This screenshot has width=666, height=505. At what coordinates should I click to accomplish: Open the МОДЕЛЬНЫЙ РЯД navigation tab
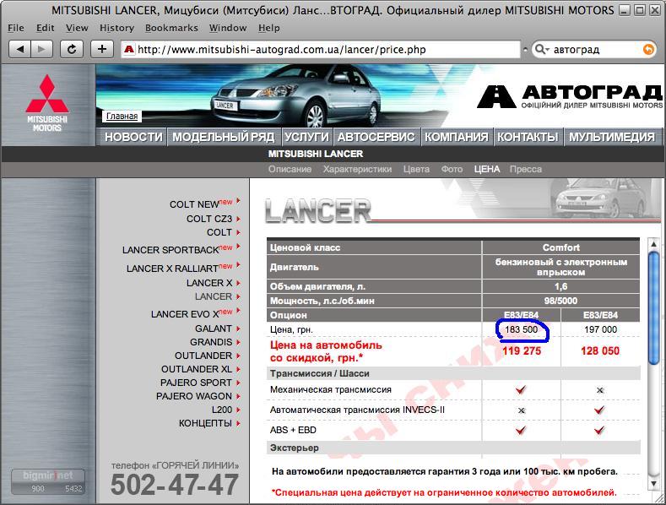(224, 137)
